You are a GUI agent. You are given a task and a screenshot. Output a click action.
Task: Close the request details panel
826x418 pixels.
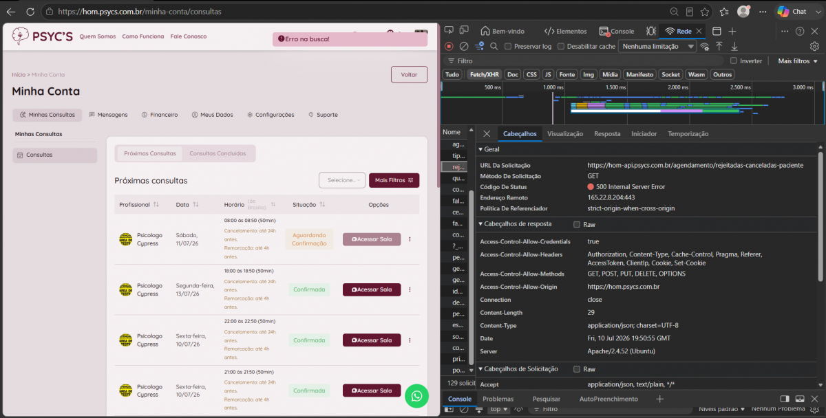[487, 133]
